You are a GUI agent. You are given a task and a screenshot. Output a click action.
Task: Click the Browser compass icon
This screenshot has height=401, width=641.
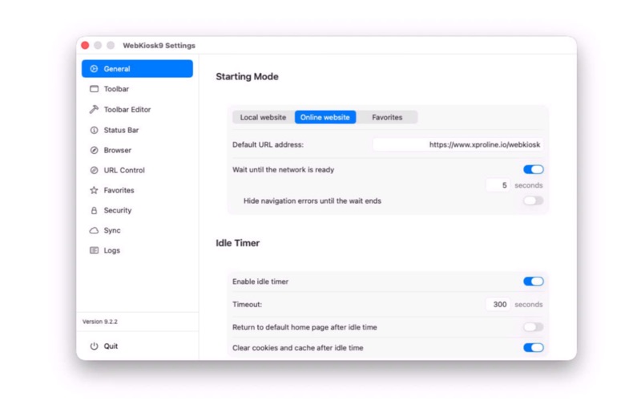[x=94, y=150]
